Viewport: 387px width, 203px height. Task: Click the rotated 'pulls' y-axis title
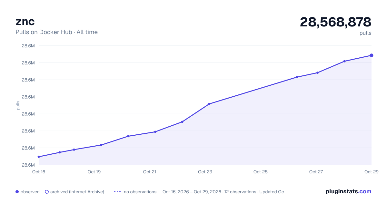pos(18,105)
